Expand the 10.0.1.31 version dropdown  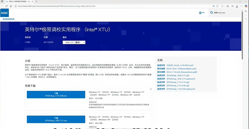click(x=74, y=42)
